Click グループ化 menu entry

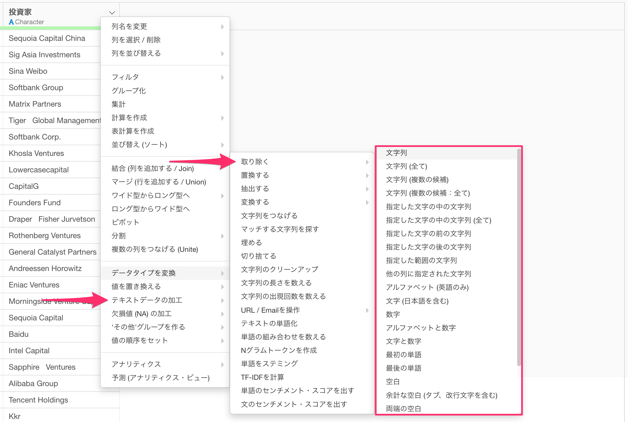pos(165,91)
